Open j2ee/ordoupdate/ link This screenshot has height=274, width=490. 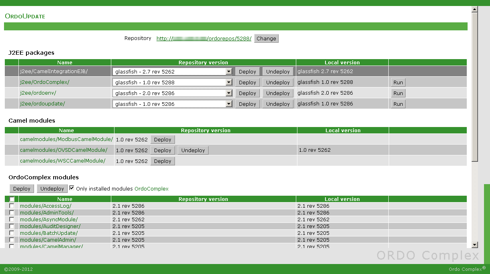42,103
